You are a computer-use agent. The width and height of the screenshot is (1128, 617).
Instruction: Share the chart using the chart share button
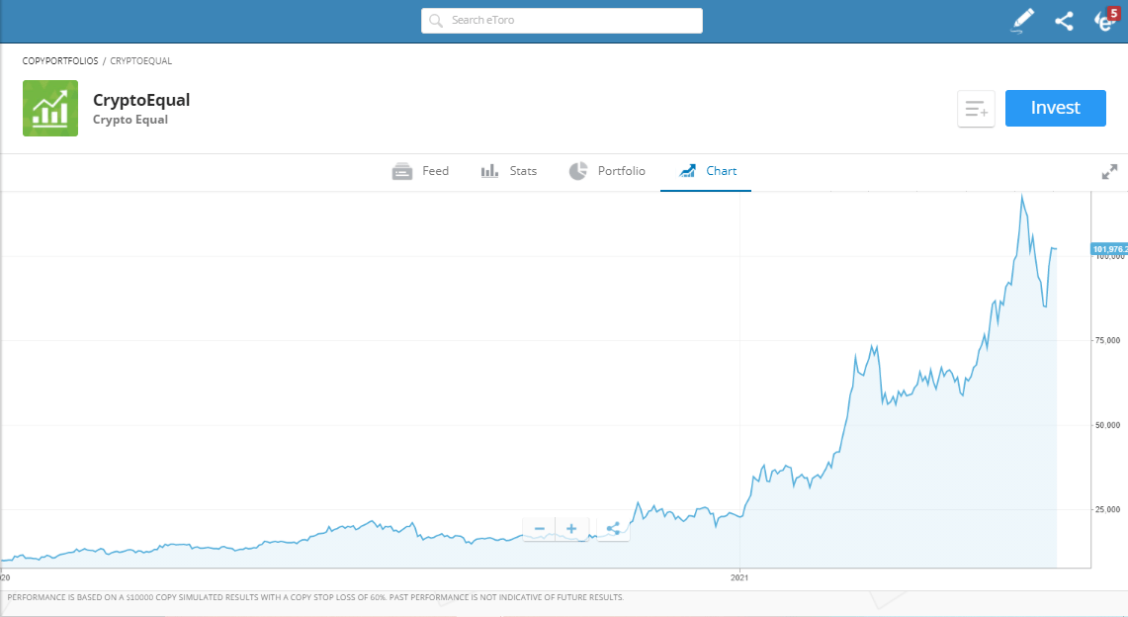point(612,529)
